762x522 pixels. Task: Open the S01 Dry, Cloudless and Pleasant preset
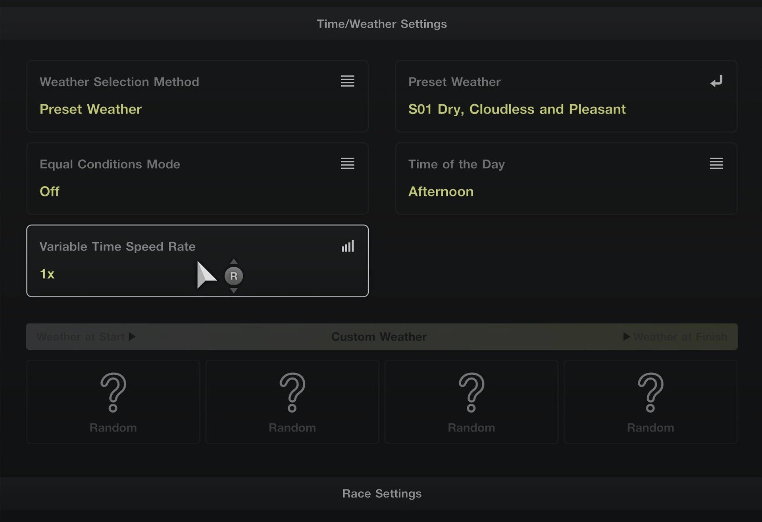pyautogui.click(x=517, y=109)
